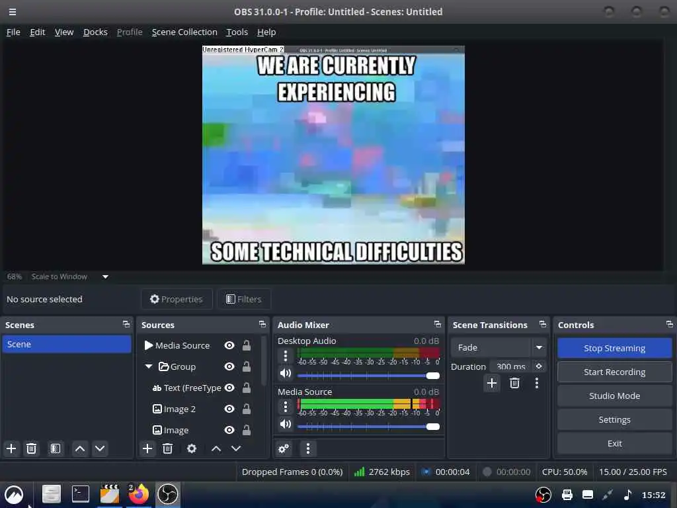Open the terminal from the taskbar
Viewport: 677px width, 508px height.
80,494
